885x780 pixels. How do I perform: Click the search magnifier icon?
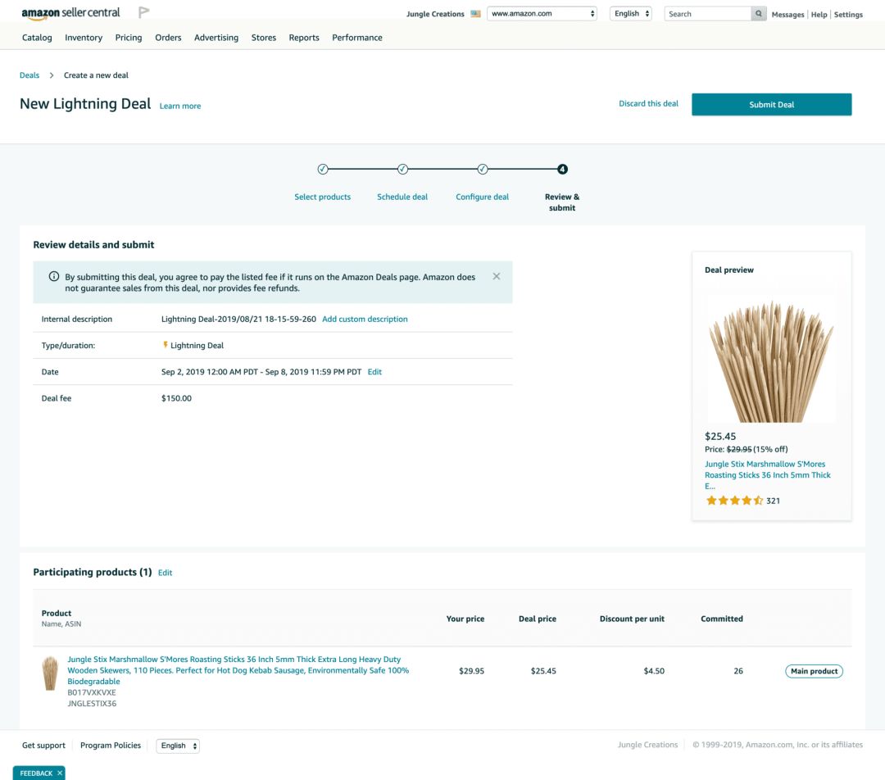click(x=759, y=14)
